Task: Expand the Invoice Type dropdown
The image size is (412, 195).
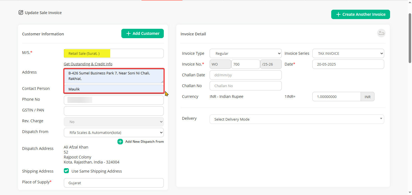Action: point(245,53)
